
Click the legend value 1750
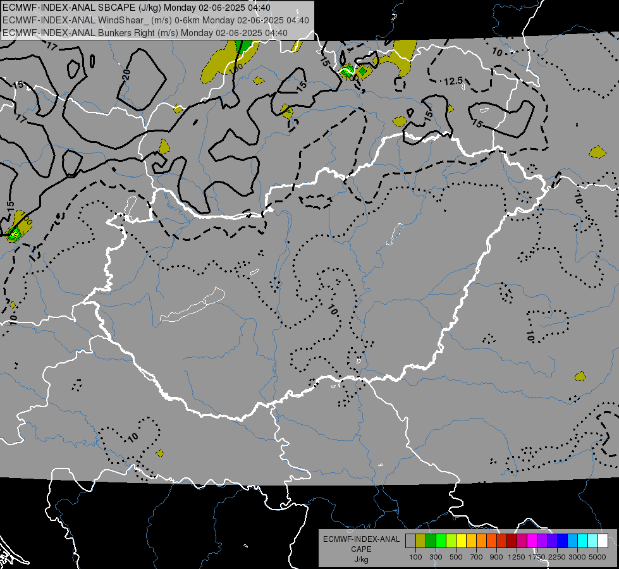[537, 557]
